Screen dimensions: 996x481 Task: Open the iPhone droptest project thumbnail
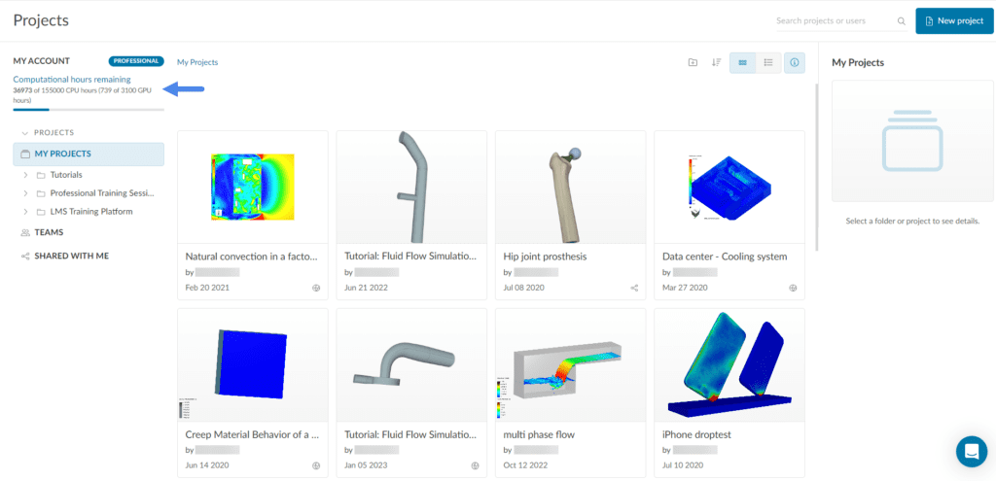729,365
